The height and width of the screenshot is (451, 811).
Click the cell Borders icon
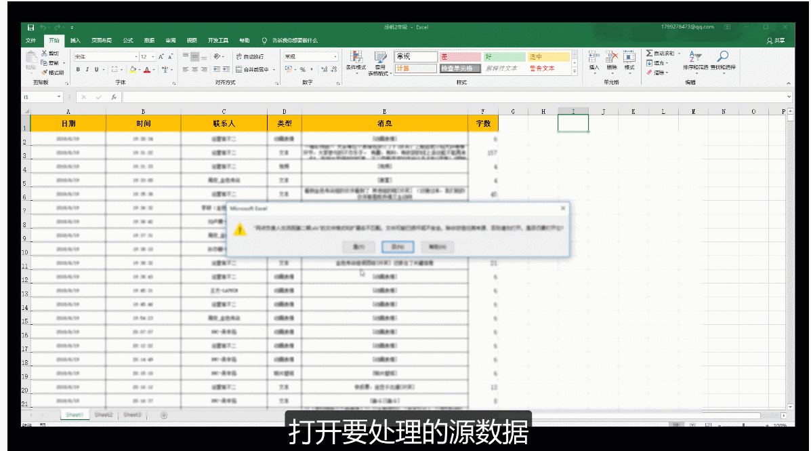click(115, 69)
